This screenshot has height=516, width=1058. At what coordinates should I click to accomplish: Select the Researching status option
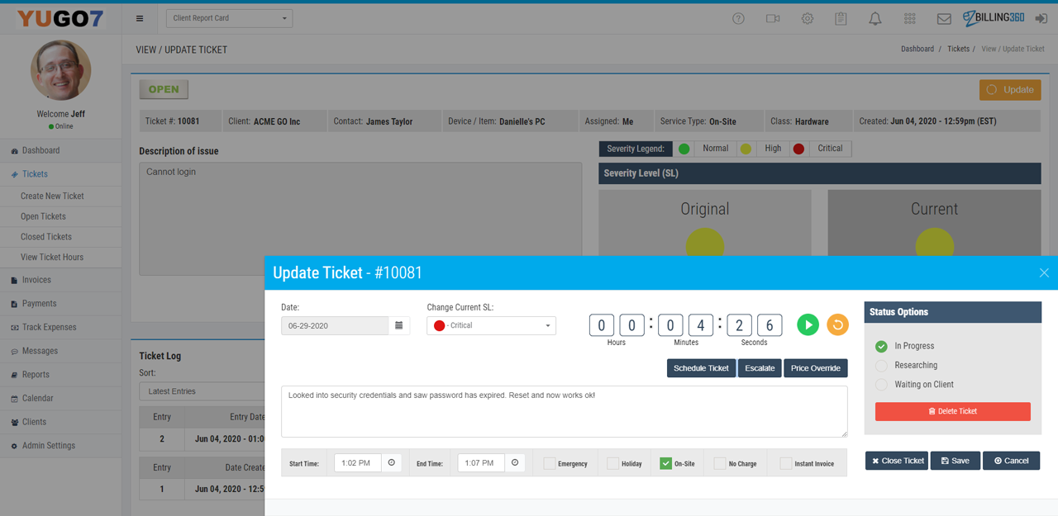(881, 365)
